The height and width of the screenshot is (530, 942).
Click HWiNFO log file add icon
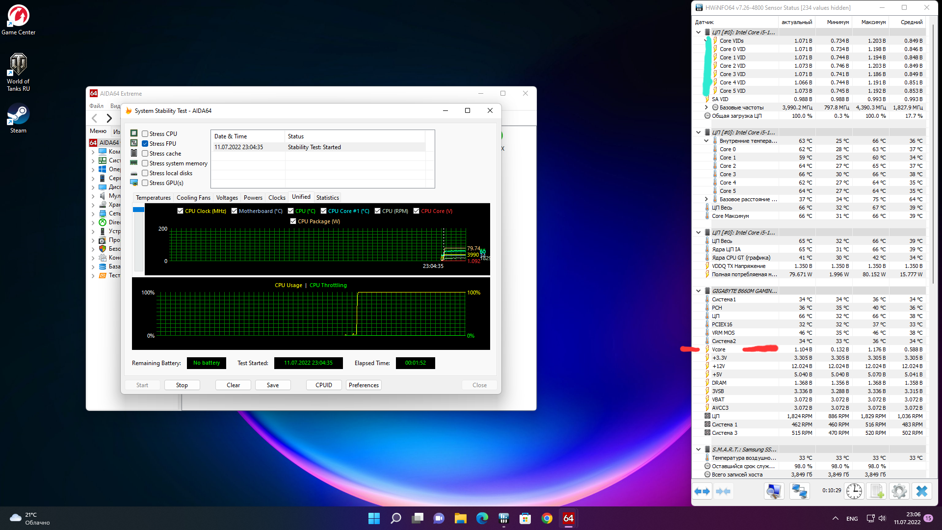877,491
